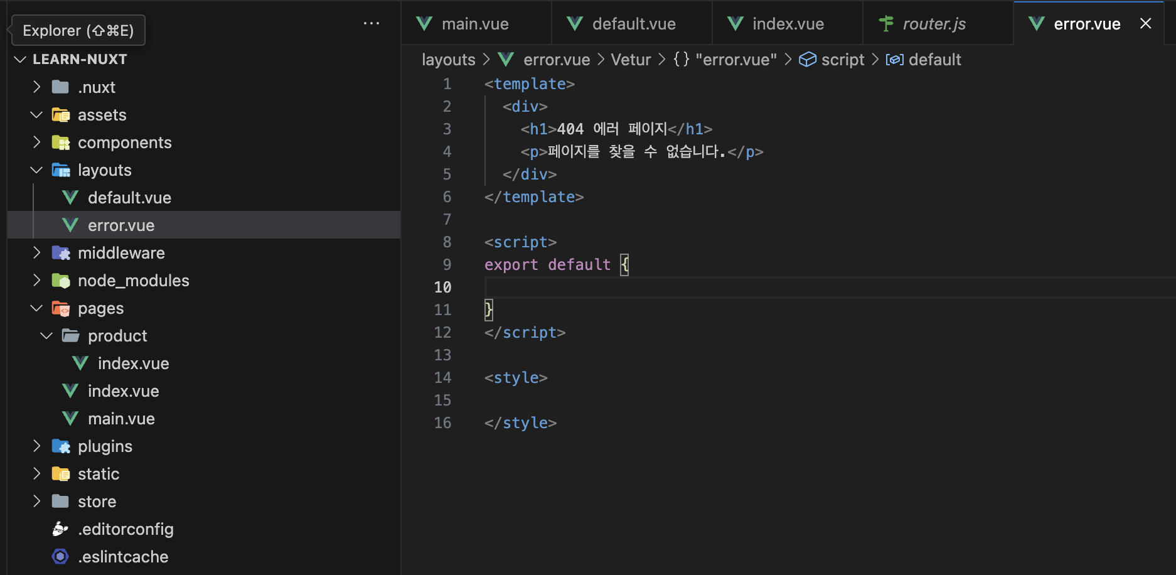
Task: Expand the static folder chevron
Action: pos(36,474)
